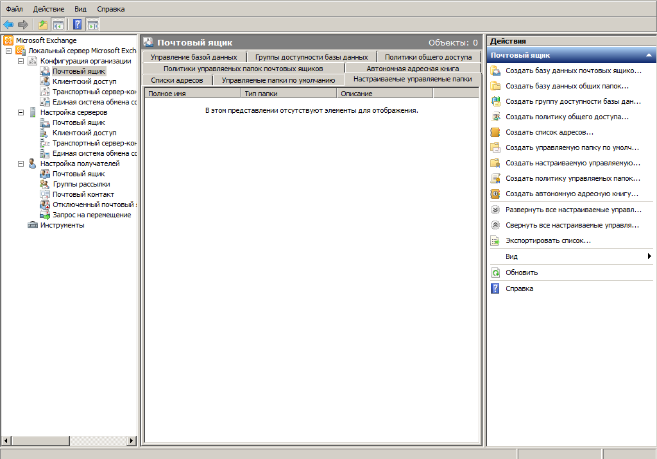Switch to Управляемые папки по умолчанию tab
Image resolution: width=657 pixels, height=459 pixels.
tap(278, 80)
